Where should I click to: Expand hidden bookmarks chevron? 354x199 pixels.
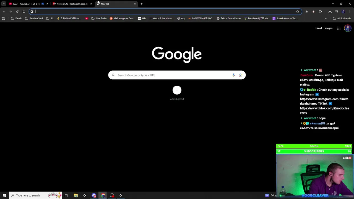point(326,19)
